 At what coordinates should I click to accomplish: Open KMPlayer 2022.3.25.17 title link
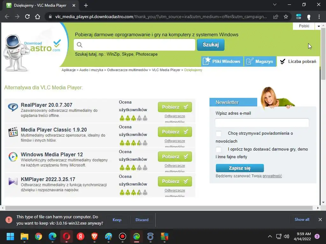tap(48, 179)
